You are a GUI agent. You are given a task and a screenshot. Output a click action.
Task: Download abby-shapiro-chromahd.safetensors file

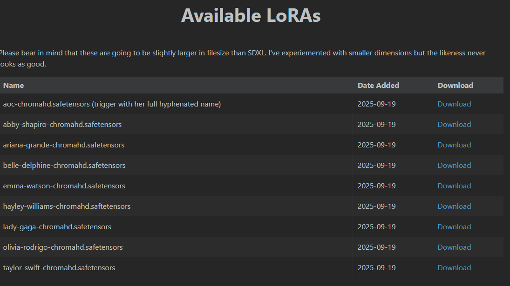click(x=454, y=124)
